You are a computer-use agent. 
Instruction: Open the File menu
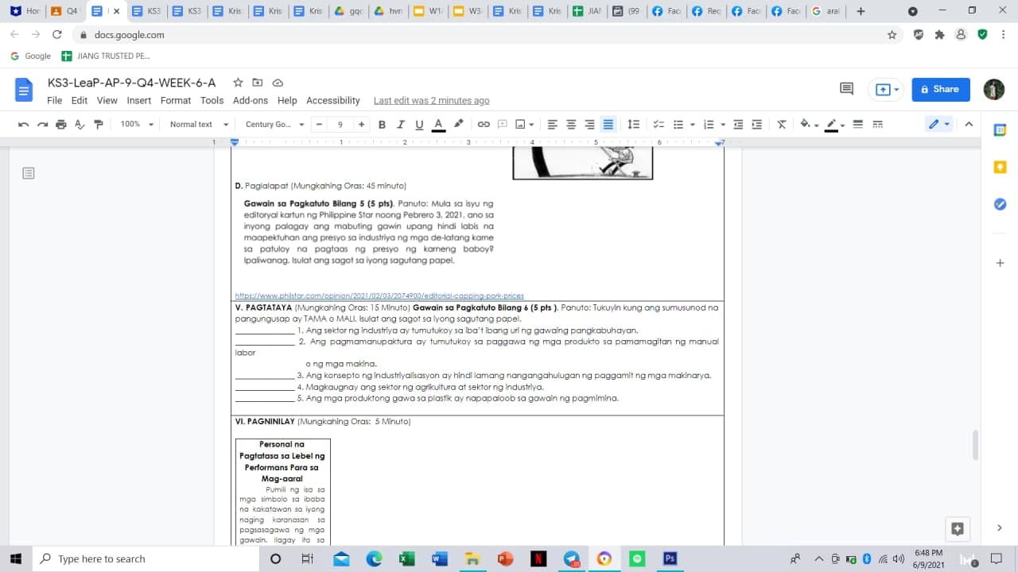coord(54,101)
